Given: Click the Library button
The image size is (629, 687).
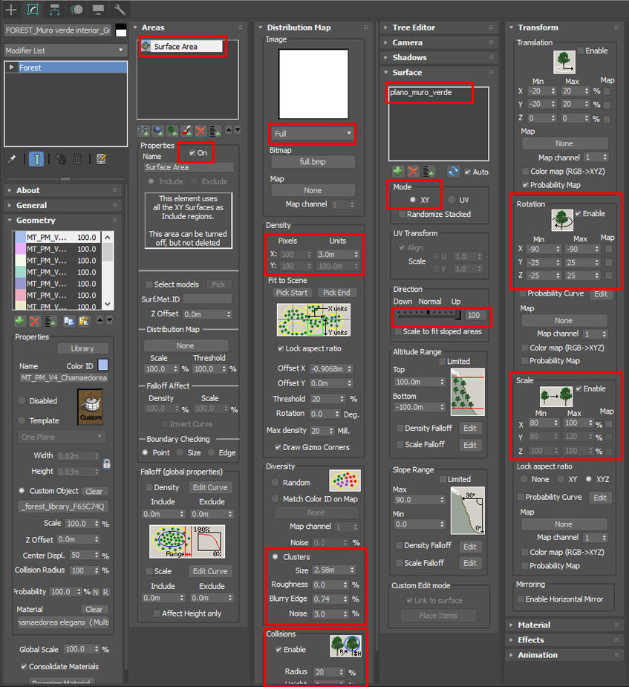Looking at the screenshot, I should click(82, 348).
